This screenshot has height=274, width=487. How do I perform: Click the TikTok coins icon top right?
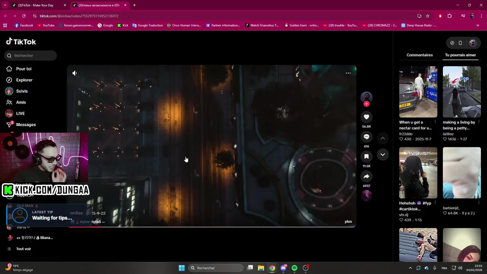tap(452, 43)
